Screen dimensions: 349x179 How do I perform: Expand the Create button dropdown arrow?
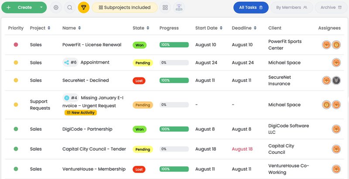click(41, 7)
